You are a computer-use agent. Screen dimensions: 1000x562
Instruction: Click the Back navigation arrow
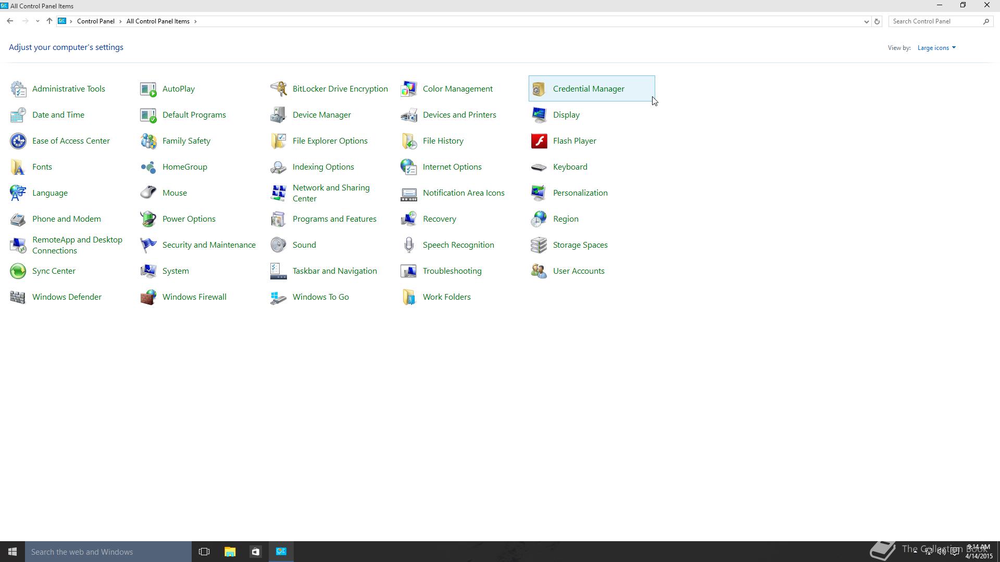10,21
